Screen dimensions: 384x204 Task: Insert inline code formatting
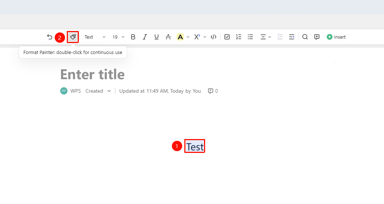click(x=214, y=37)
